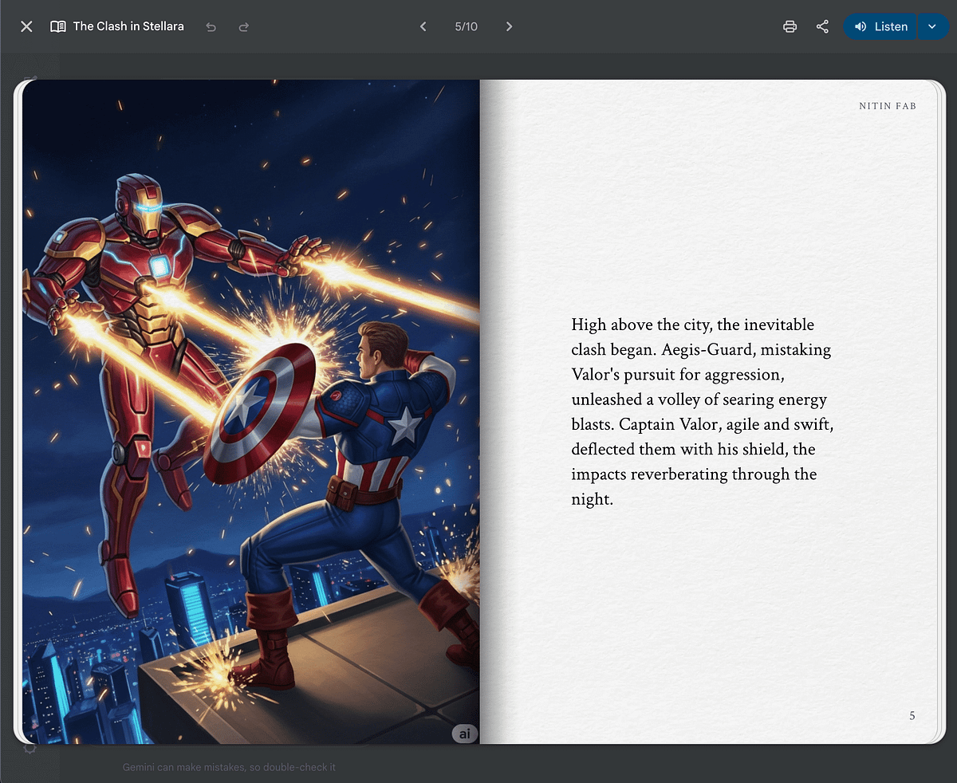Expand the Listen options dropdown arrow
Viewport: 957px width, 783px height.
(x=932, y=26)
